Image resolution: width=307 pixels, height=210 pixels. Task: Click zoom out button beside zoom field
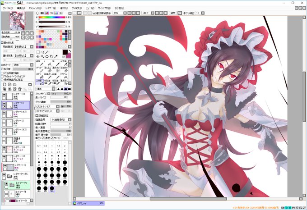130,13
